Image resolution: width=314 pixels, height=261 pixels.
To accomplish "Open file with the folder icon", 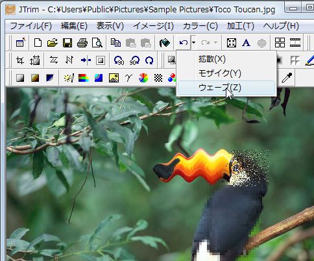I will 53,43.
